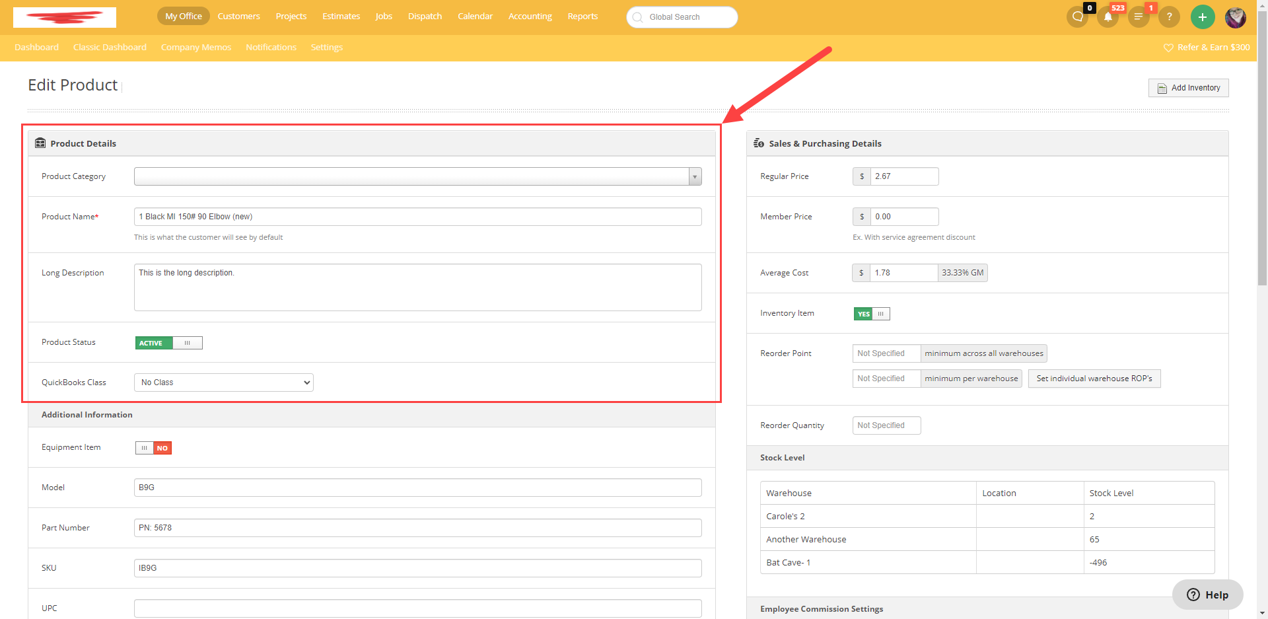Click the help question mark icon

[x=1169, y=17]
